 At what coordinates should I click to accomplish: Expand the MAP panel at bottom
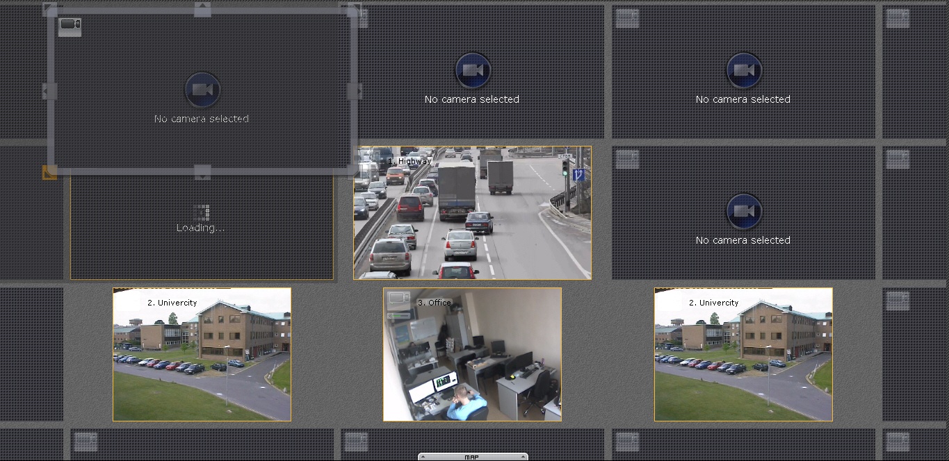(473, 457)
